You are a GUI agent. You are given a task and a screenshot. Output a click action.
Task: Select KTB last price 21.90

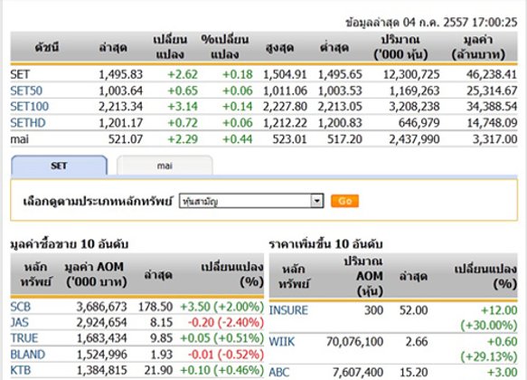[158, 370]
